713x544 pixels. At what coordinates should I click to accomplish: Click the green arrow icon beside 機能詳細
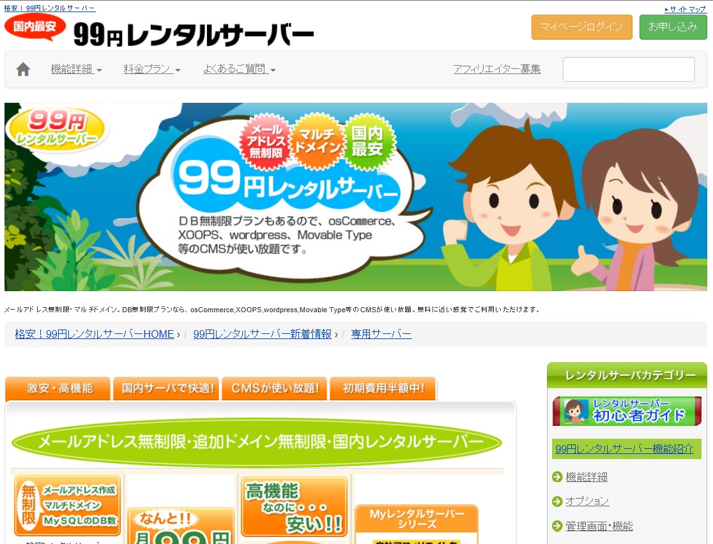click(x=557, y=477)
